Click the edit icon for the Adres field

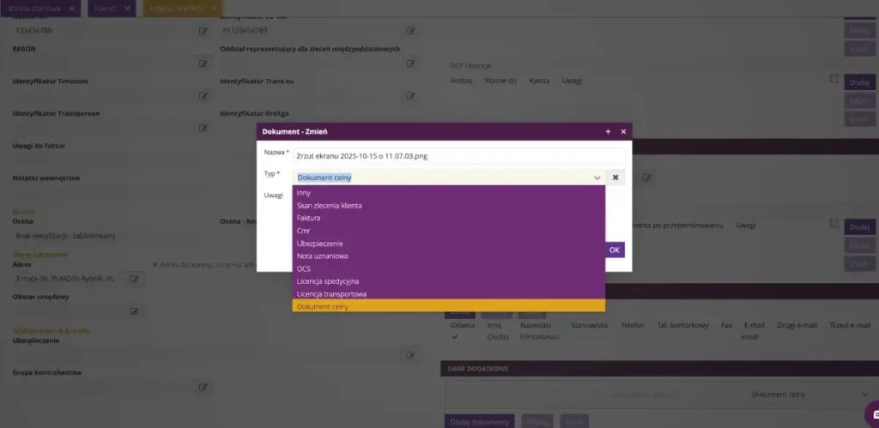(x=135, y=279)
